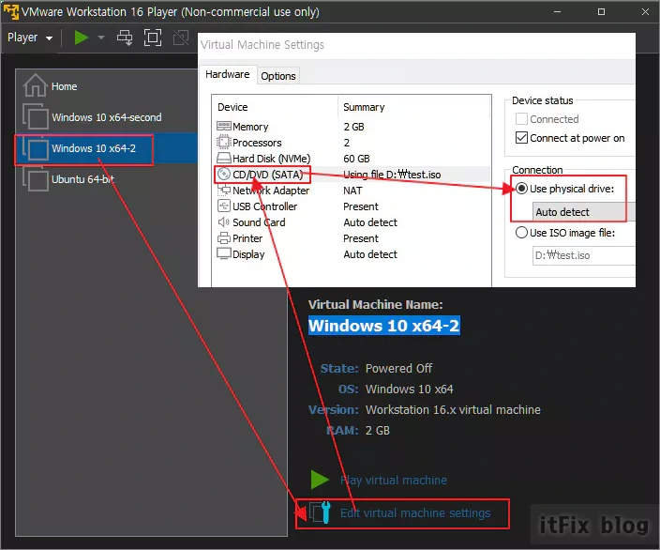Click the Memory chip icon
660x550 pixels.
click(223, 126)
